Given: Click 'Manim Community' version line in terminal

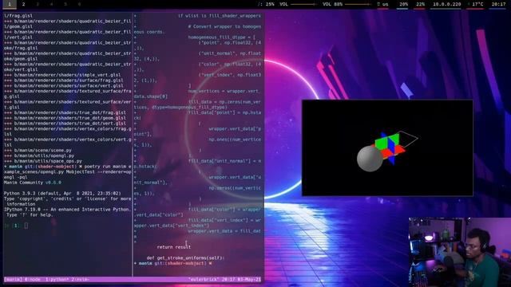Looking at the screenshot, I should coord(32,183).
